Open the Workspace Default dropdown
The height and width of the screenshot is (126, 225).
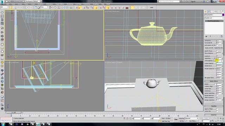coord(33,1)
